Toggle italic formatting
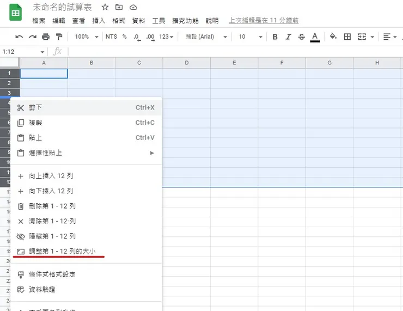403x311 pixels. [289, 36]
